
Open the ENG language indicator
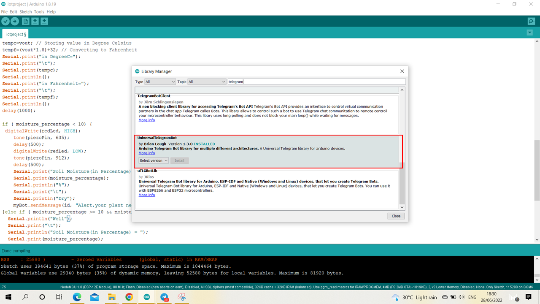(x=473, y=297)
